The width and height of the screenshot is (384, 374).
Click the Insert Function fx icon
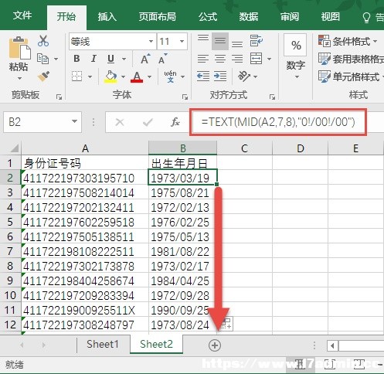point(175,122)
